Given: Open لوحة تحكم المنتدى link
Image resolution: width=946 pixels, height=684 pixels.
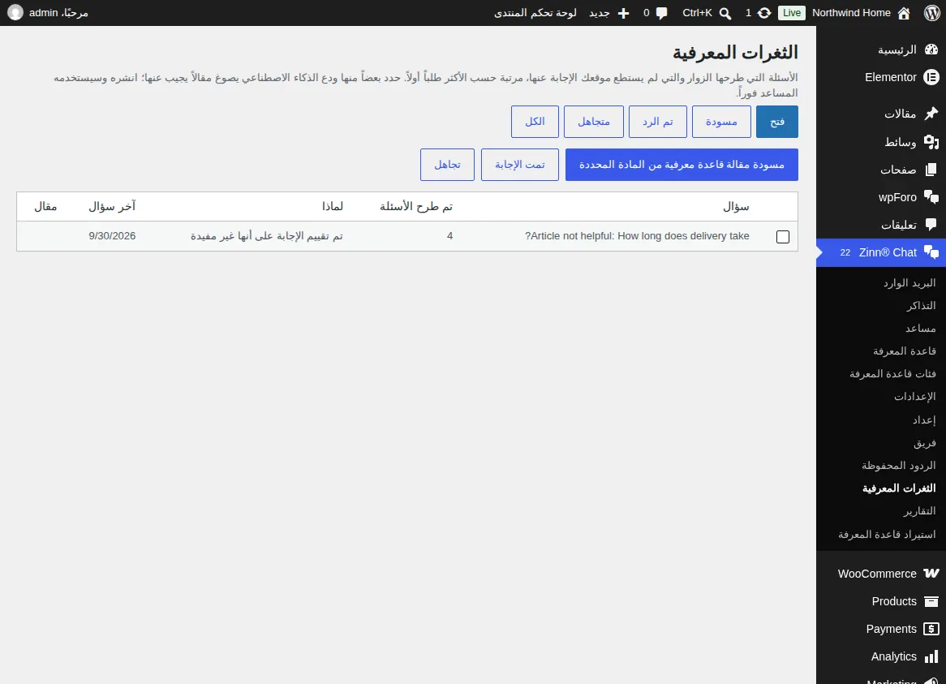Looking at the screenshot, I should (535, 13).
